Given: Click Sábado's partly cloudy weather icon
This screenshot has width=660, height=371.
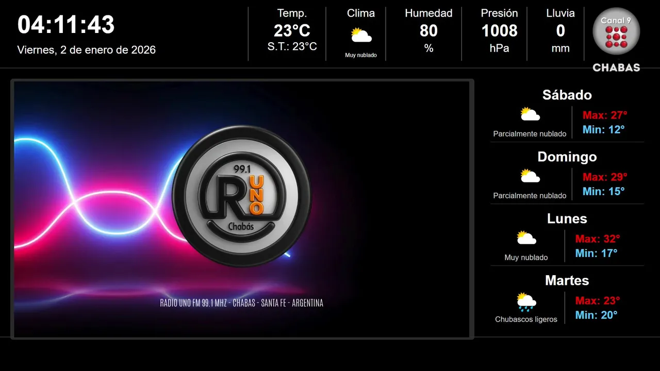Looking at the screenshot, I should tap(530, 114).
